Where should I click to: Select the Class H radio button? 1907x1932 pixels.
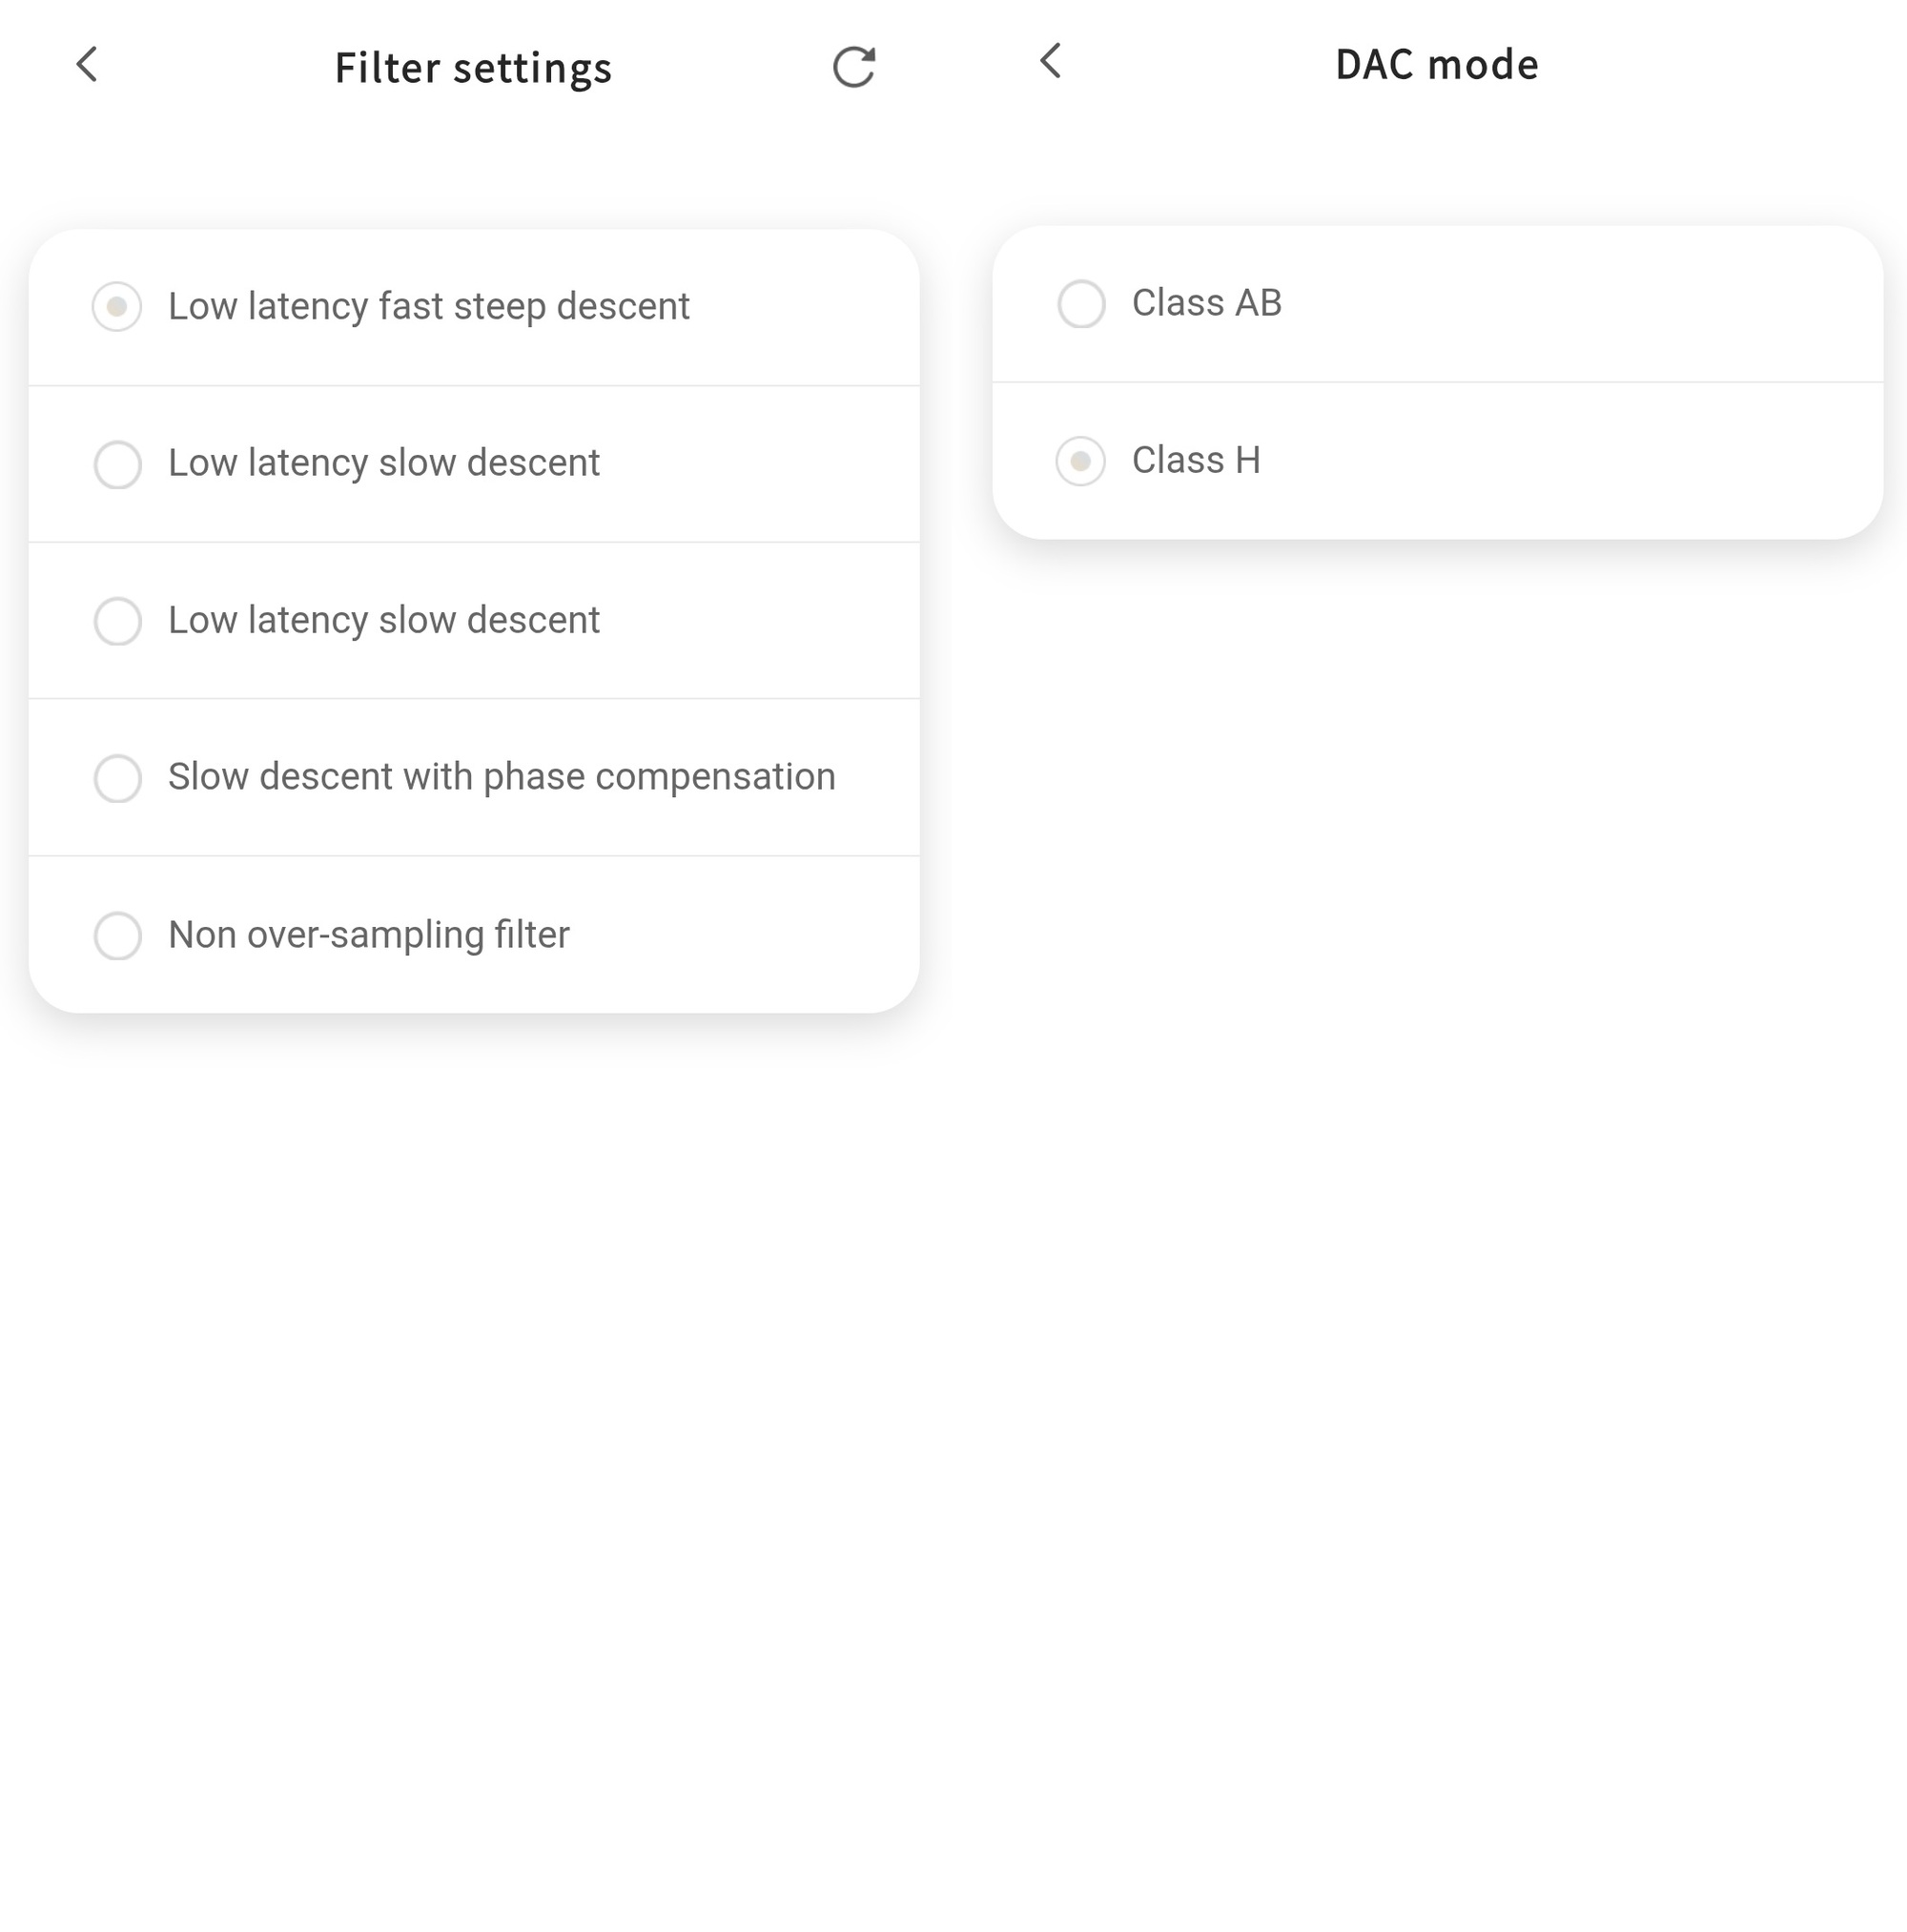(x=1081, y=461)
